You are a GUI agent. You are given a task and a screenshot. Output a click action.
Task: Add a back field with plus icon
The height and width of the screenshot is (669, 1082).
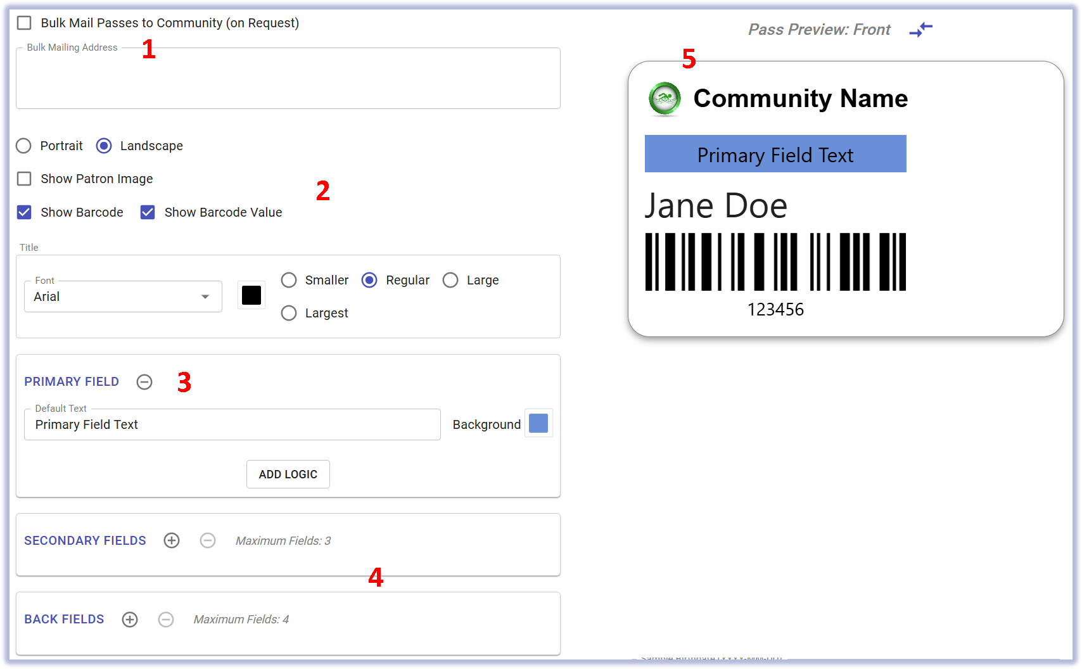point(130,620)
